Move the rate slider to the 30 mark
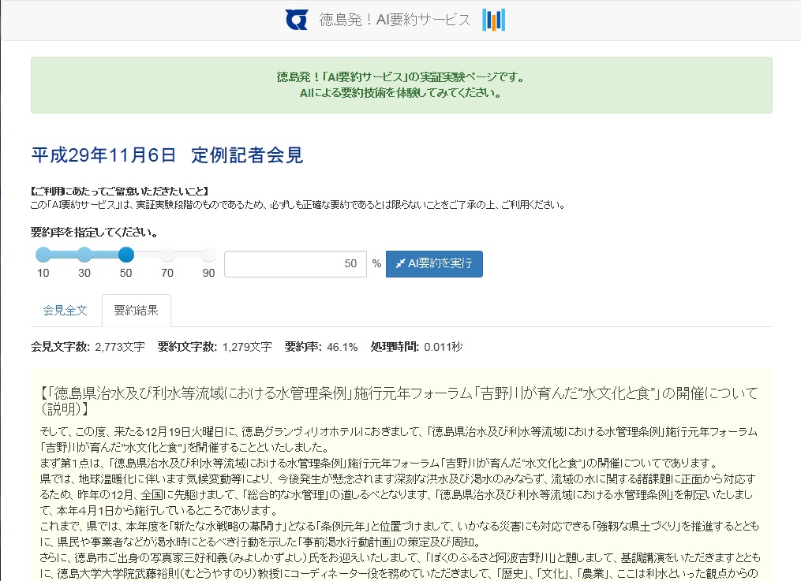 (x=84, y=254)
